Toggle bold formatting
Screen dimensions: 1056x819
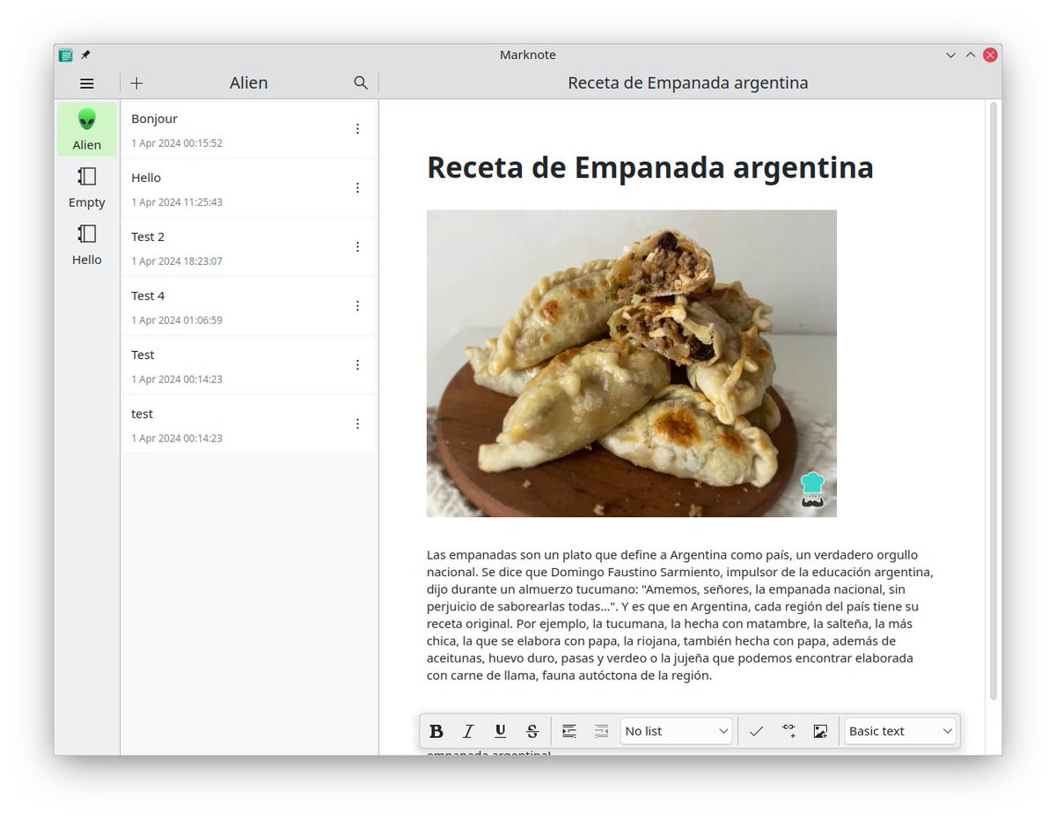[x=436, y=731]
